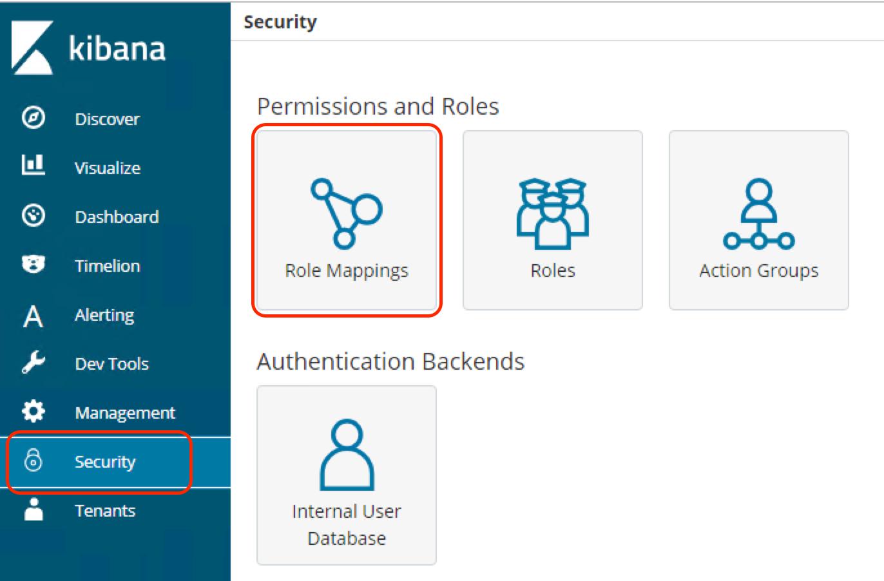Open the Role Mappings card

347,220
